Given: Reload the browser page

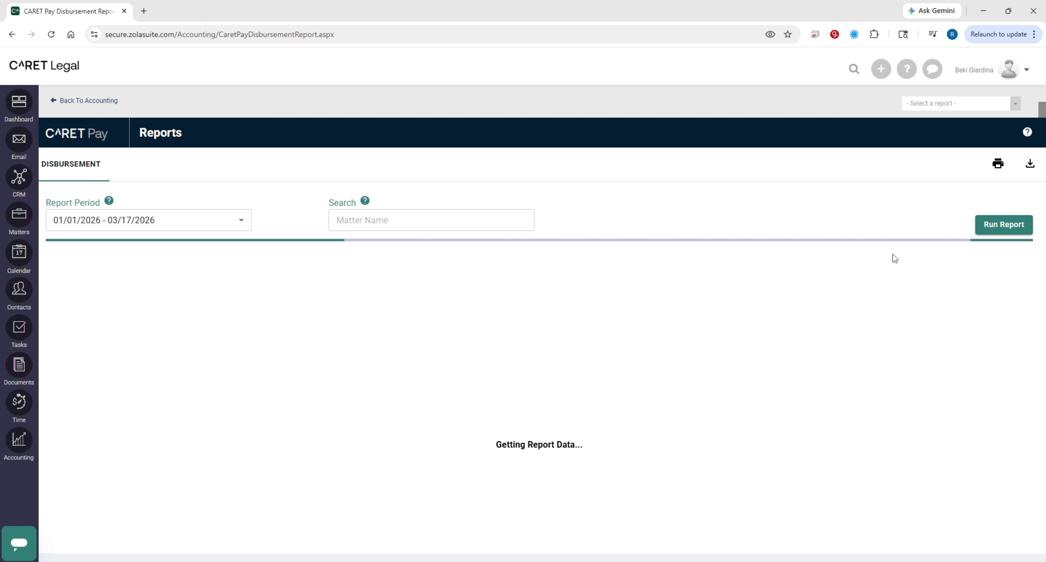Looking at the screenshot, I should 51,34.
